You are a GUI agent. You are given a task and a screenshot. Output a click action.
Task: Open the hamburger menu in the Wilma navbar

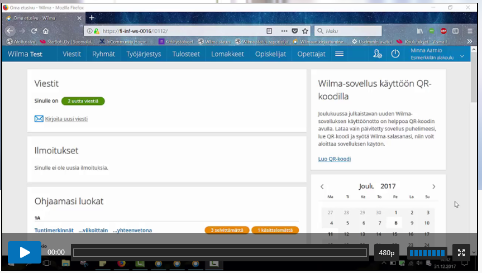point(339,54)
